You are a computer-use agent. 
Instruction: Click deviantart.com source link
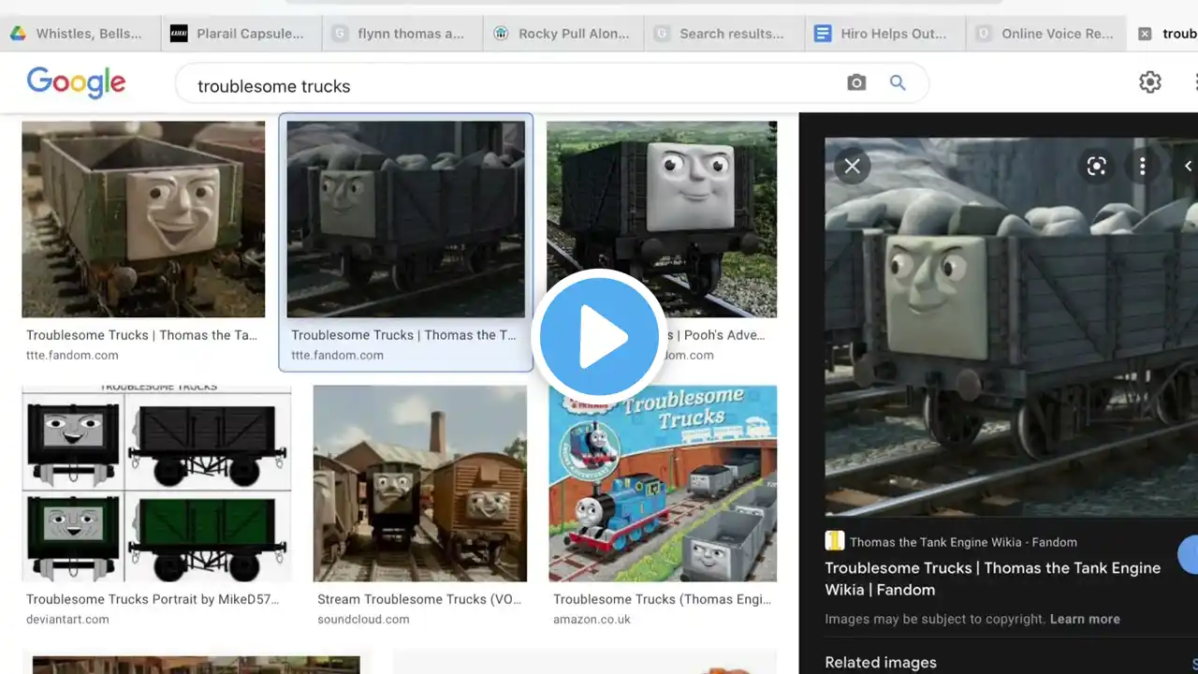(67, 619)
